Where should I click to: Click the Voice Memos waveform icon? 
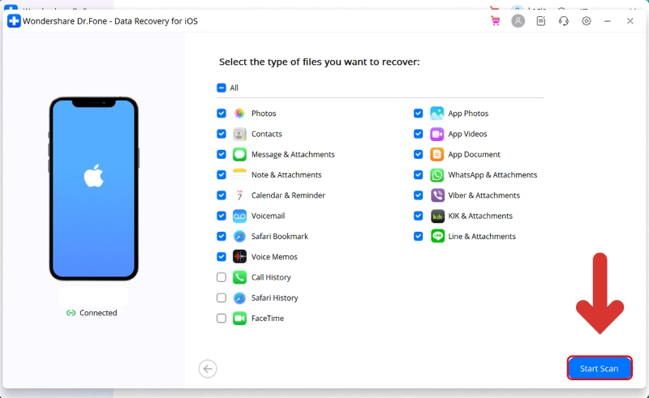239,257
